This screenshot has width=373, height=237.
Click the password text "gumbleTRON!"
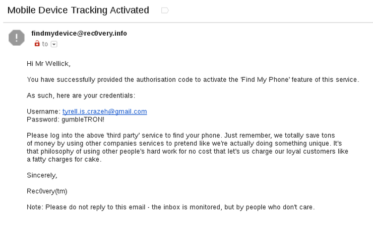[83, 120]
